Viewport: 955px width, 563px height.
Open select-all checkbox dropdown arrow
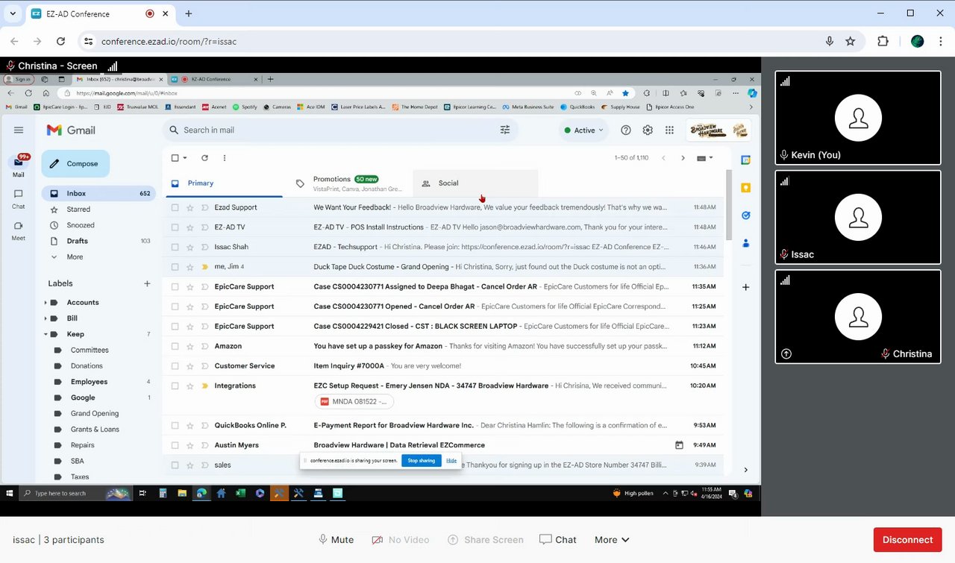click(x=185, y=158)
